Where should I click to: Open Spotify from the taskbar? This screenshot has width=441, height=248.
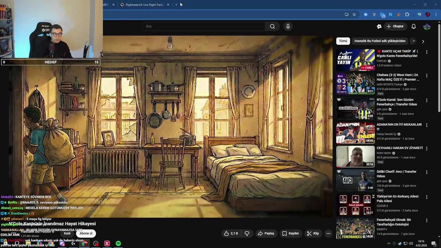(118, 244)
